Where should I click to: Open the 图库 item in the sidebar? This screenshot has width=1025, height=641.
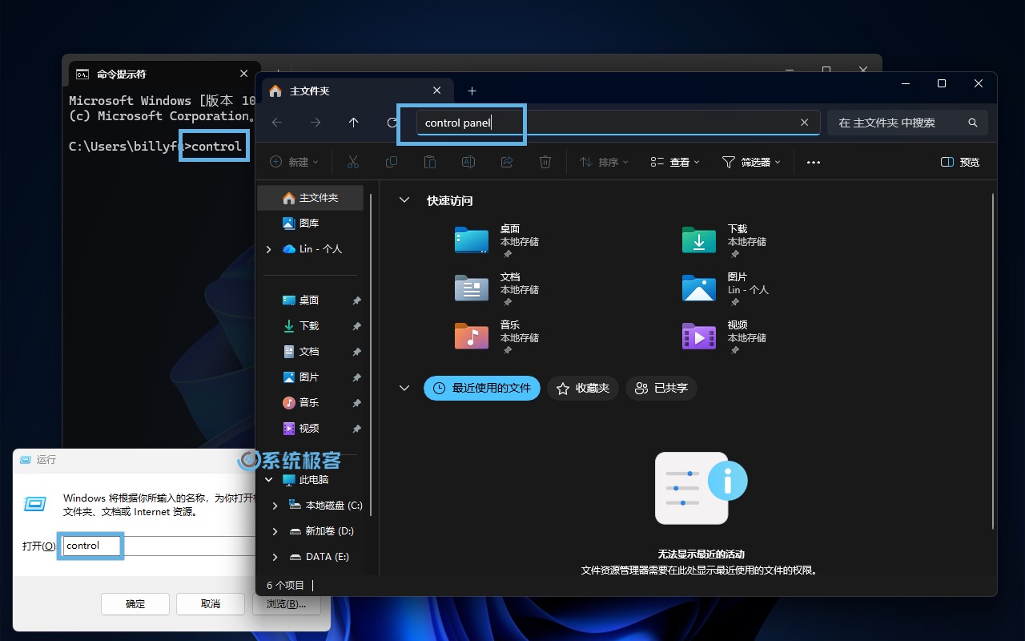click(x=308, y=223)
